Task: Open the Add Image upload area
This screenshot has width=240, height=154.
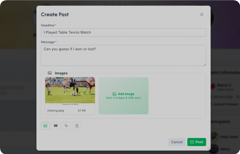Action: point(124,96)
